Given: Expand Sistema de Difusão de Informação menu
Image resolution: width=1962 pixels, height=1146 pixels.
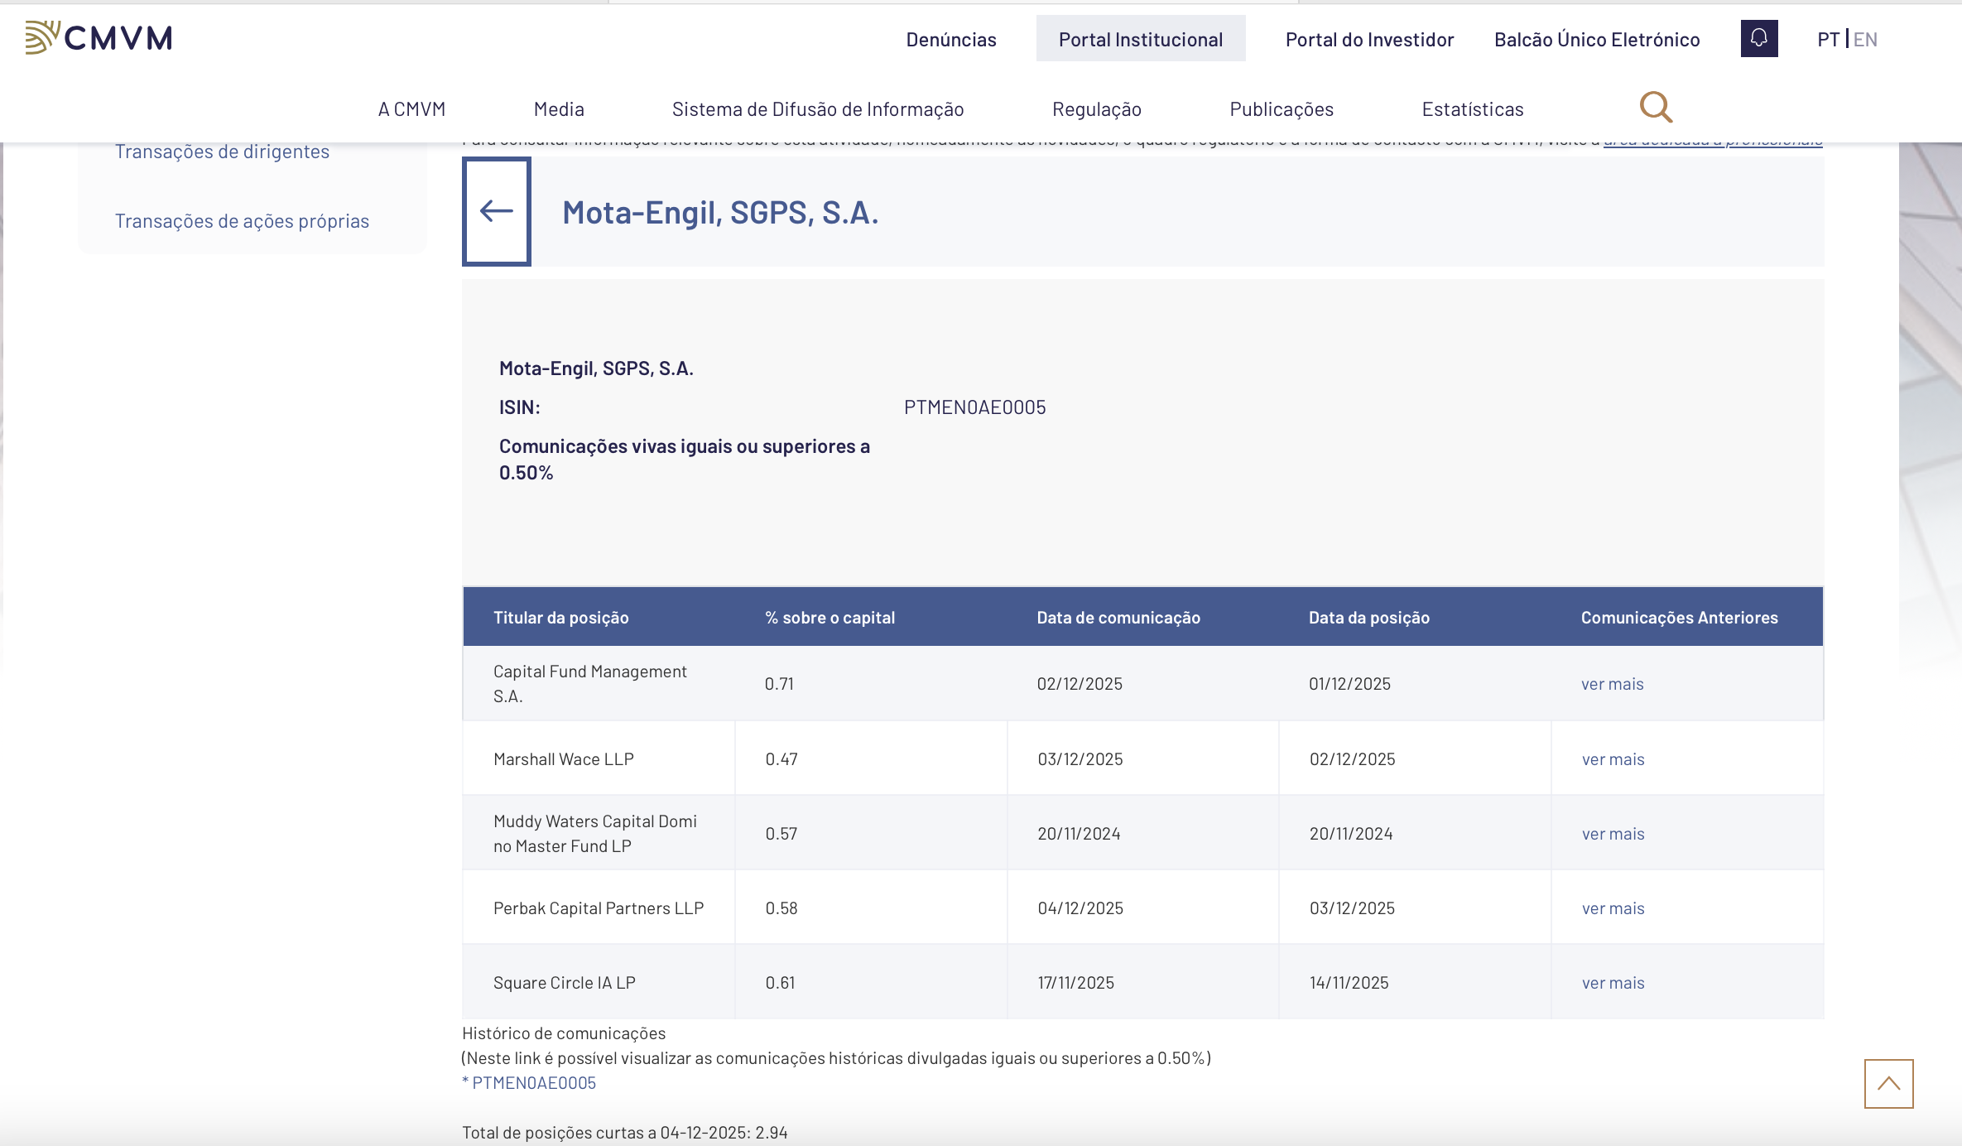Looking at the screenshot, I should pyautogui.click(x=817, y=109).
